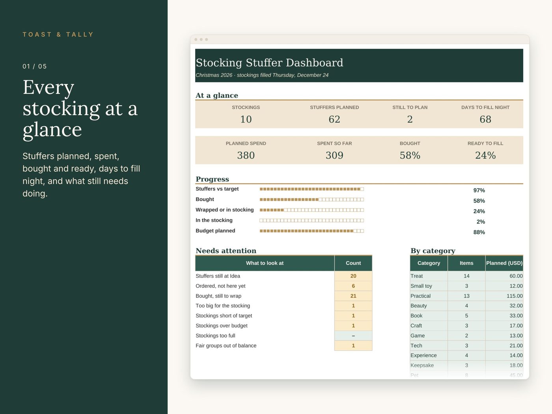Viewport: 552px width, 414px height.
Task: Click the Stocking Stuffer Dashboard title
Action: click(269, 63)
